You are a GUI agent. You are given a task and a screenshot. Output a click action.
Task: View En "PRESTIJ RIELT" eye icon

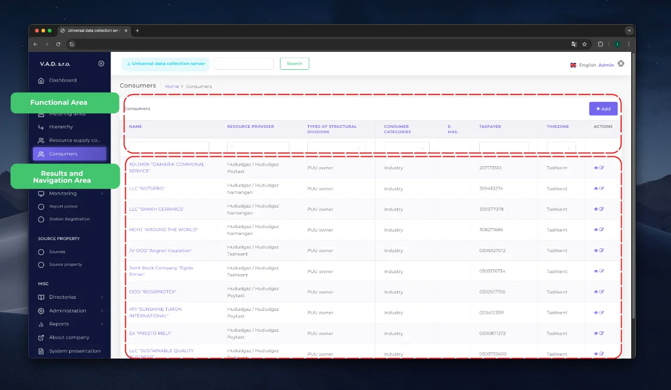pos(596,333)
